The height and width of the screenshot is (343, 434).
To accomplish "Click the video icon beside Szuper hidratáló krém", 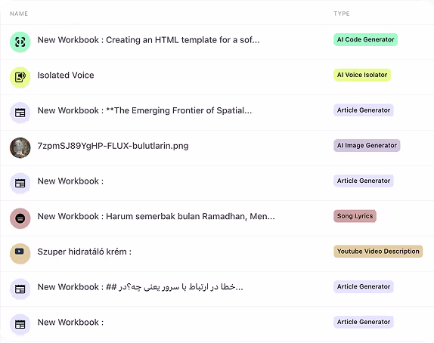I will pyautogui.click(x=20, y=254).
